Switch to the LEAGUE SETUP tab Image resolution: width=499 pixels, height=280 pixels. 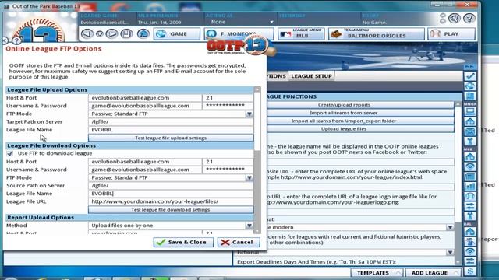point(311,76)
